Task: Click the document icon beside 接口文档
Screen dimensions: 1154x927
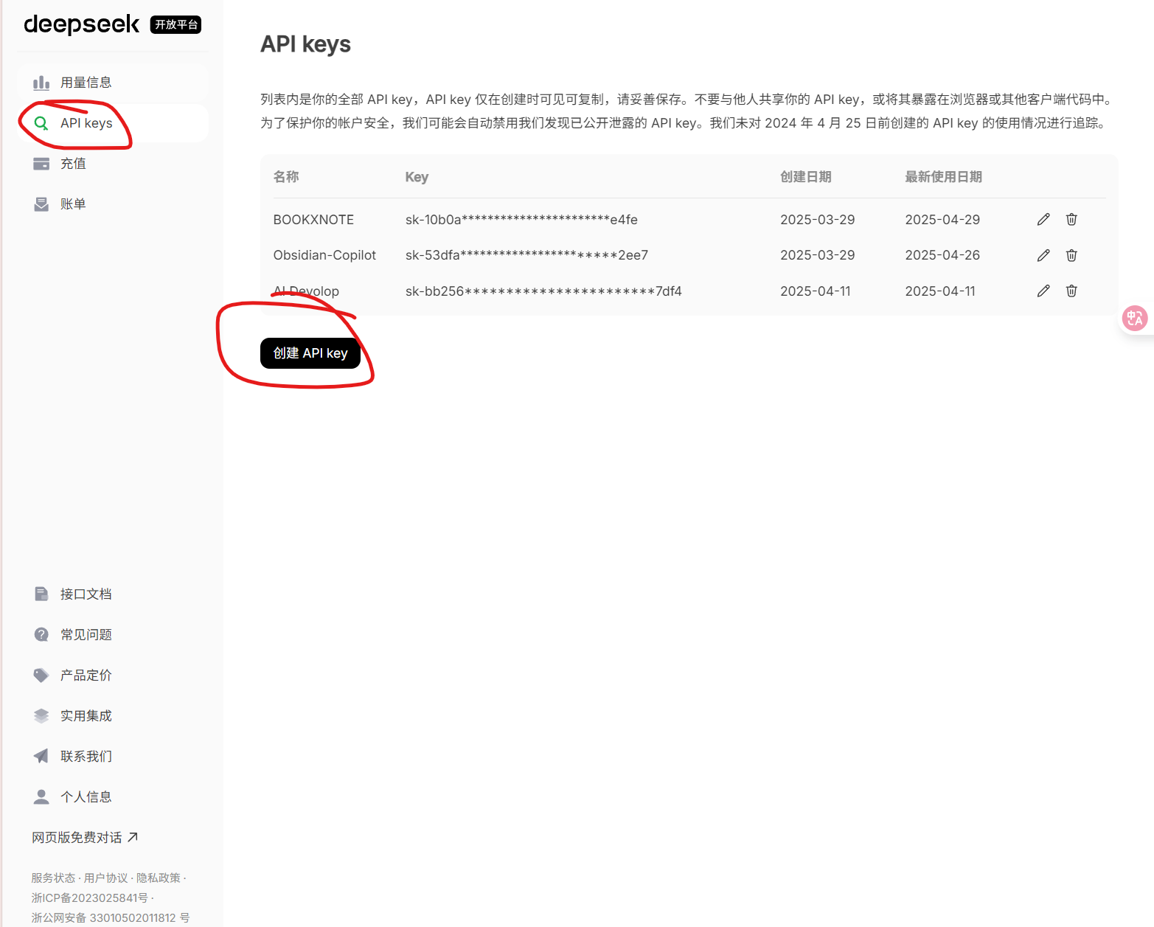Action: pyautogui.click(x=41, y=594)
